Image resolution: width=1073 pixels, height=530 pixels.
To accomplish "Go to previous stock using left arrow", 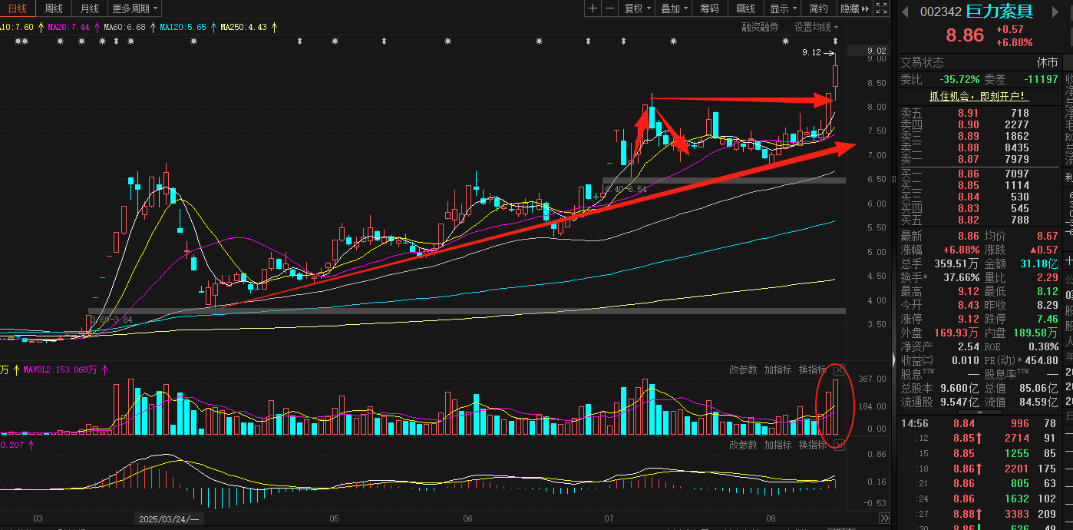I will click(x=906, y=12).
